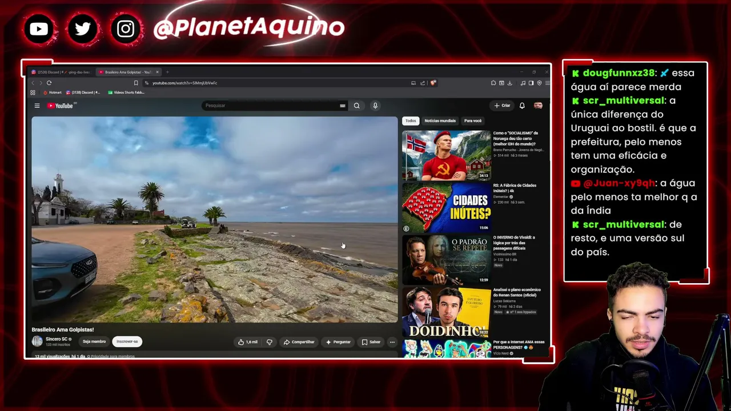Click the Twitter icon in stream overlay

click(83, 29)
